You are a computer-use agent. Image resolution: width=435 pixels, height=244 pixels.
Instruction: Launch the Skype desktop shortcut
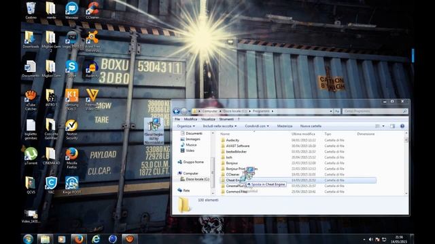[x=71, y=68]
